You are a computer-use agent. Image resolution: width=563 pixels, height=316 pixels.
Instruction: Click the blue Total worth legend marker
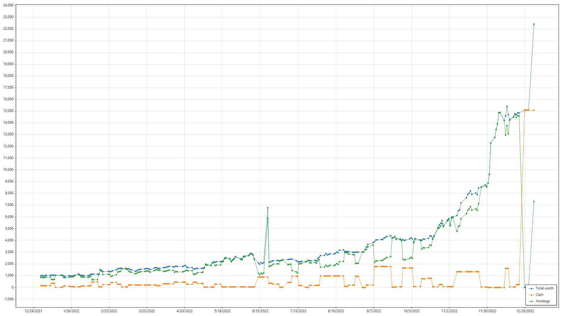(531, 288)
